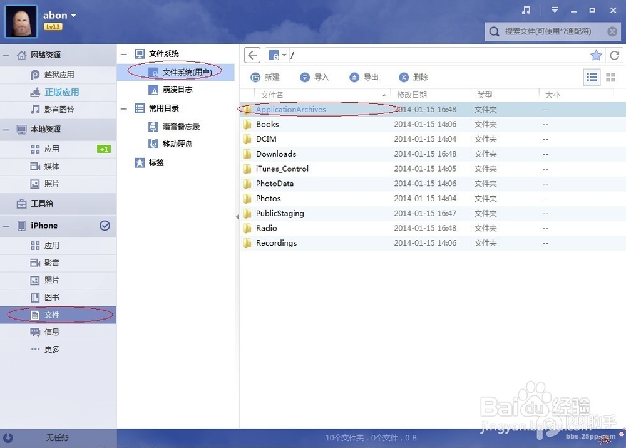Select the PublicStaging folder
The height and width of the screenshot is (448, 626).
point(433,214)
